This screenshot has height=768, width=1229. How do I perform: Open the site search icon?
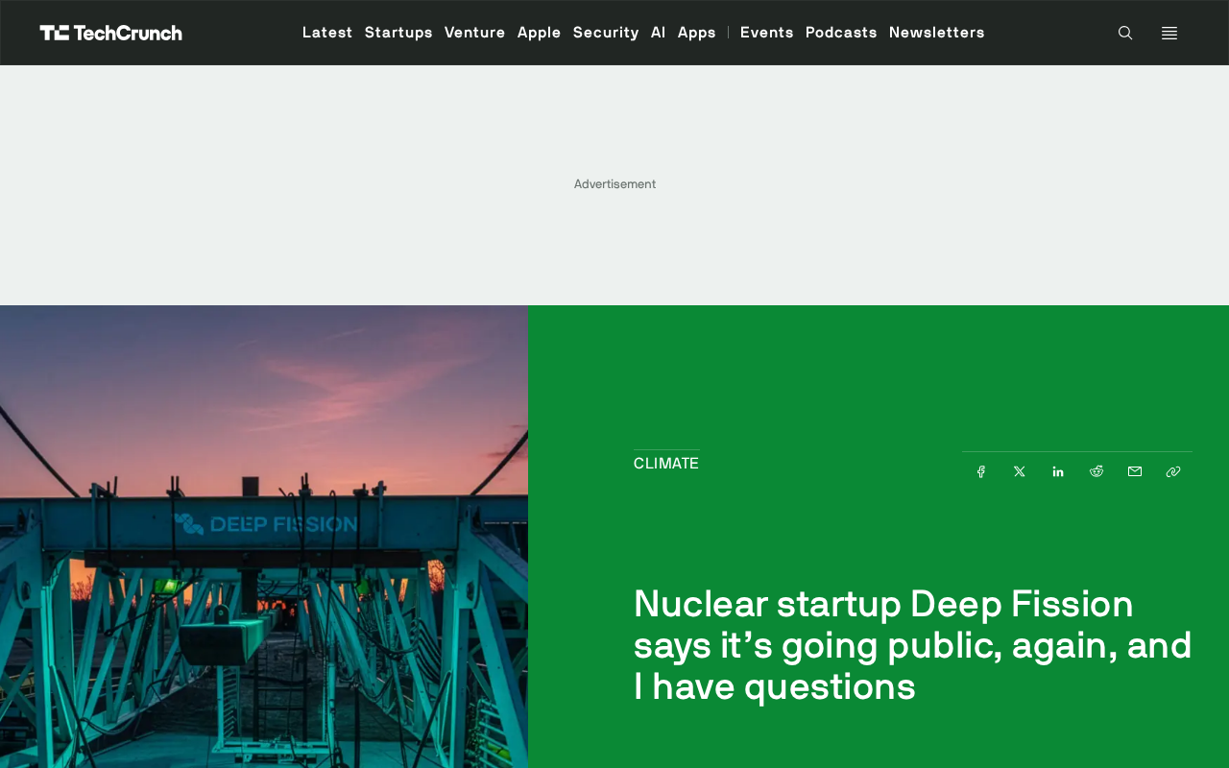pyautogui.click(x=1125, y=33)
